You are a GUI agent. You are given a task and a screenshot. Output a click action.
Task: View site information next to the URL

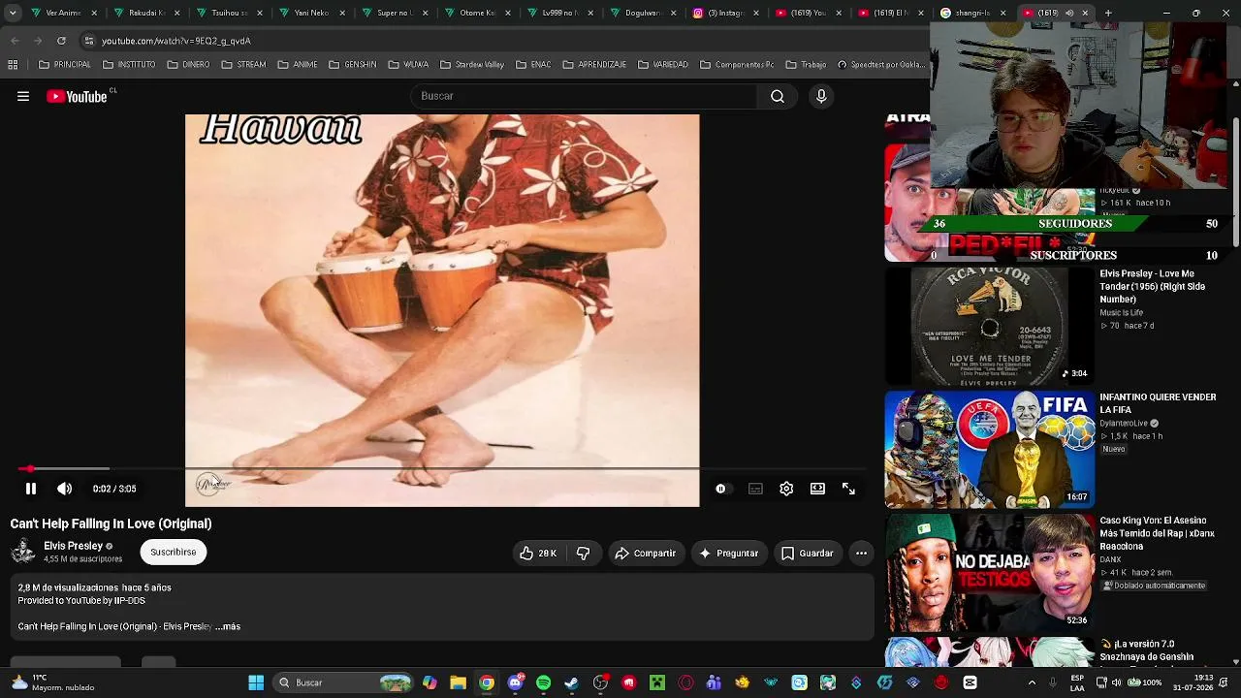[89, 41]
